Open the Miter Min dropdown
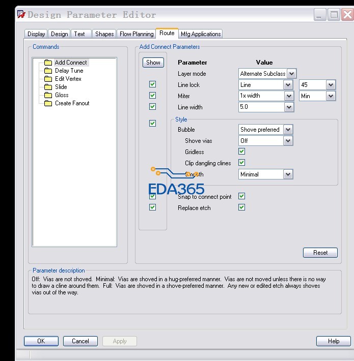This screenshot has width=354, height=361. [331, 96]
